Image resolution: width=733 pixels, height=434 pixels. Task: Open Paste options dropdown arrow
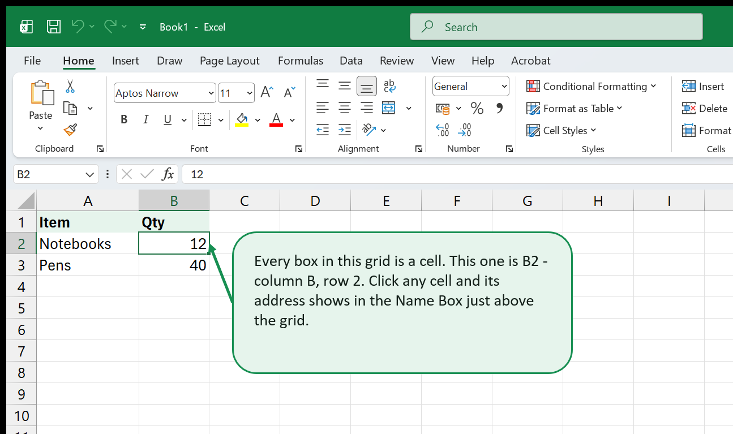click(x=40, y=128)
